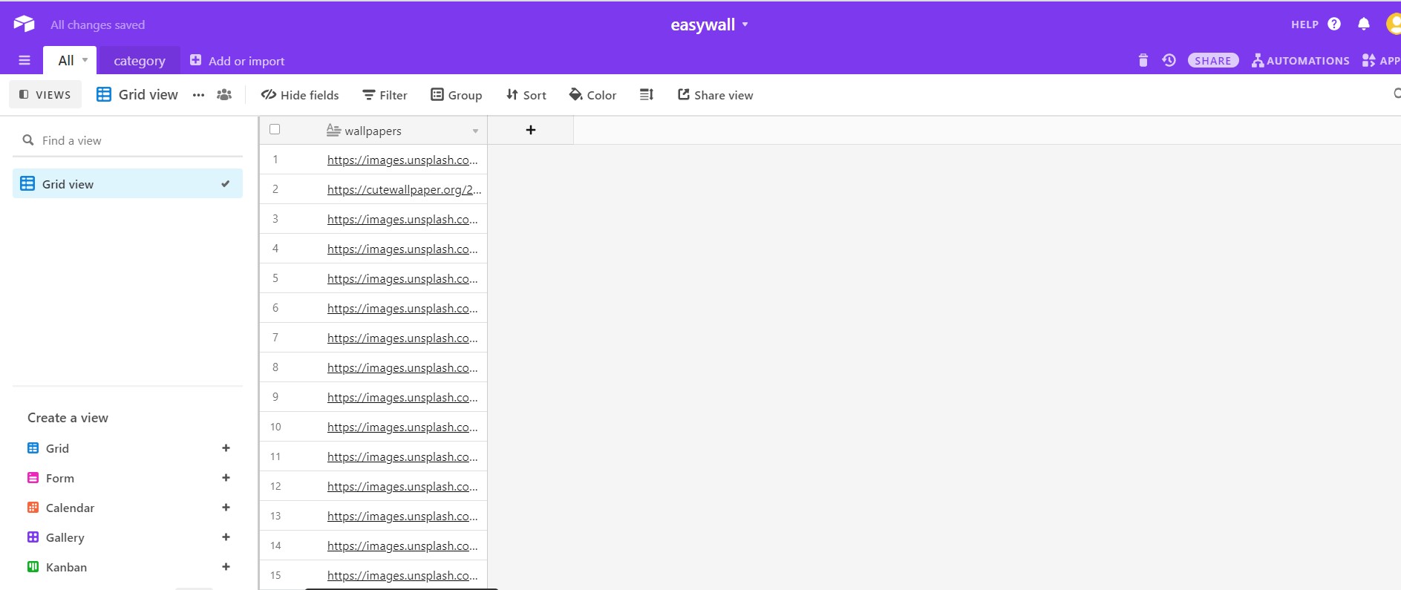Open the notifications bell
This screenshot has height=590, width=1401.
(1364, 24)
